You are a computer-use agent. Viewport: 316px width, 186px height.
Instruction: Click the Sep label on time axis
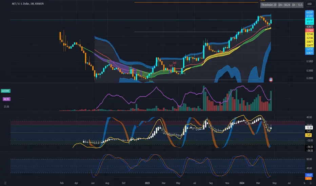coord(211,183)
